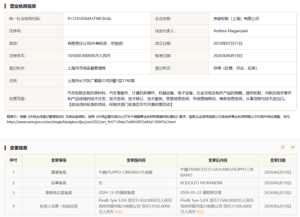
Task: Toggle the eye-slash hide icon beside 变更信息
Action: click(292, 147)
